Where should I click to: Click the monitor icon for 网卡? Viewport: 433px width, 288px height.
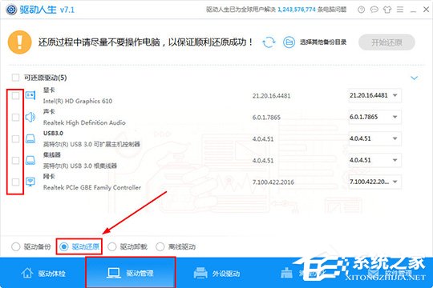pos(30,182)
